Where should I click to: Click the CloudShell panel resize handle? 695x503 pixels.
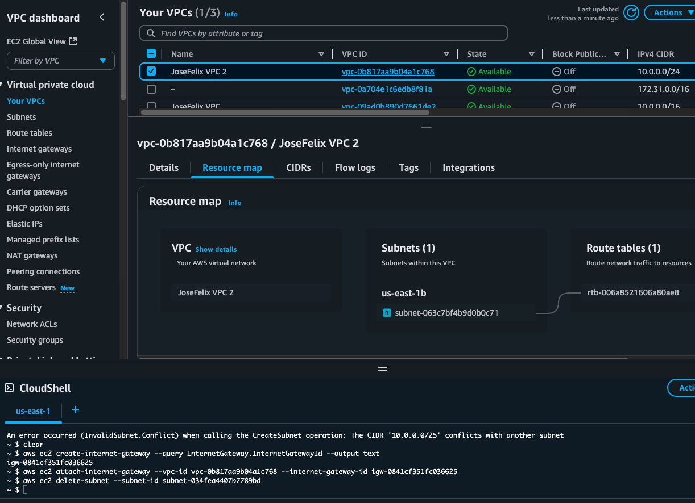pos(383,368)
